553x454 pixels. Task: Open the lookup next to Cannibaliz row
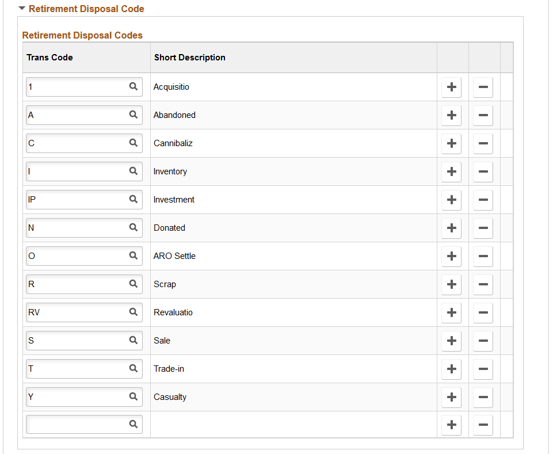pyautogui.click(x=134, y=143)
